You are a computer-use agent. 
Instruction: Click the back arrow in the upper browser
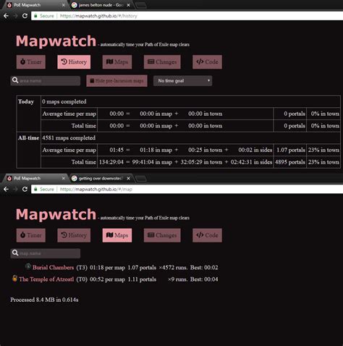tap(6, 16)
